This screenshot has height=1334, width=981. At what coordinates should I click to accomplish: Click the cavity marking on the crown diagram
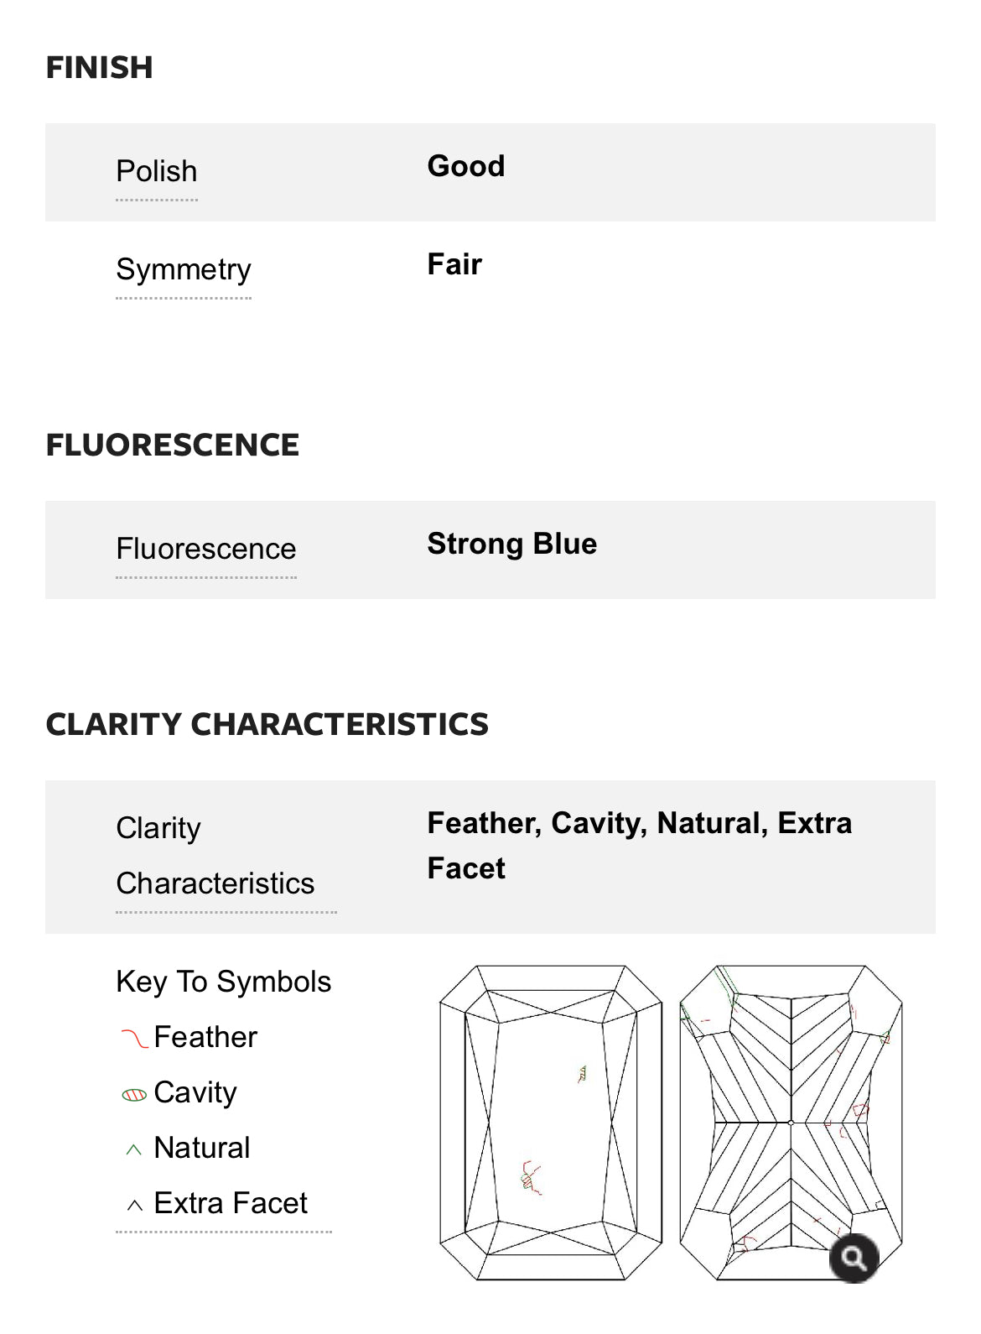[582, 1073]
